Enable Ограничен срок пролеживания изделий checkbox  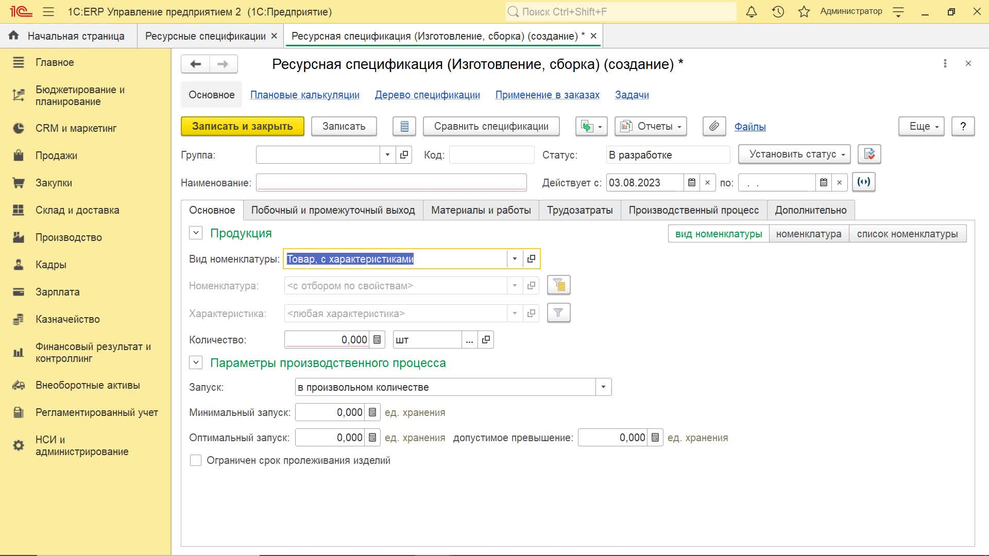pos(196,460)
